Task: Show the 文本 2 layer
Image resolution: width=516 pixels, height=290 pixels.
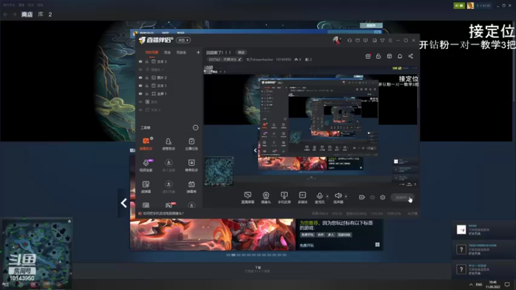Action: 141,110
